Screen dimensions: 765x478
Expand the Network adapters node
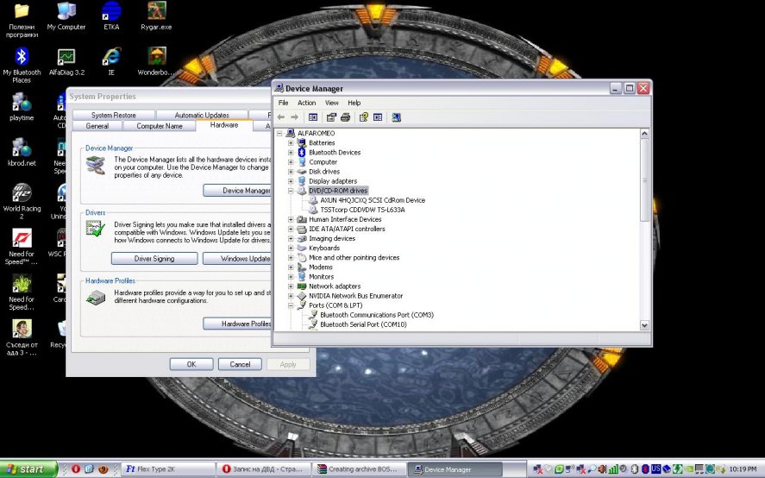(x=291, y=286)
